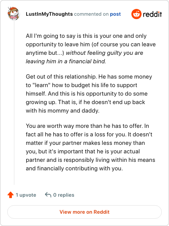This screenshot has width=169, height=226.
Task: Click the LustInMyThoughts Snoo avatar
Action: (13, 14)
